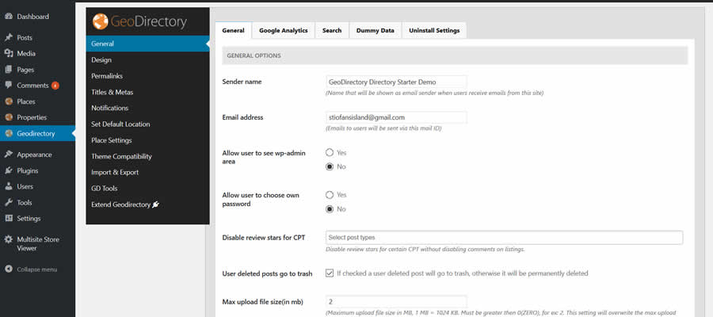Viewport: 713px width, 317px height.
Task: Click Collapse menu link
Action: (x=37, y=269)
